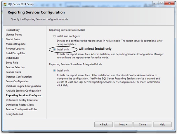Click the Back button
The width and height of the screenshot is (177, 134).
coord(103,124)
